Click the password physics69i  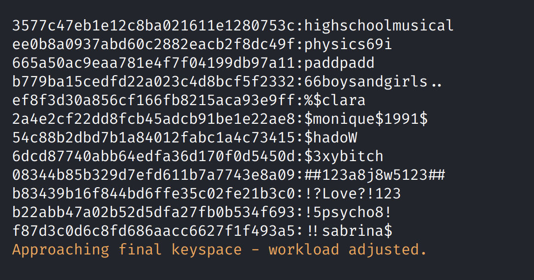[x=348, y=44]
